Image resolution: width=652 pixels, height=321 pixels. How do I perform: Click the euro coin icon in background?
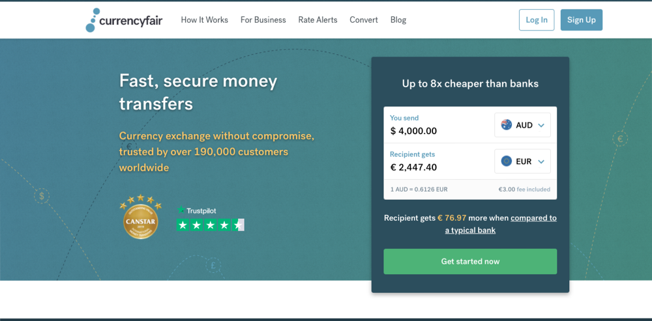tap(620, 139)
